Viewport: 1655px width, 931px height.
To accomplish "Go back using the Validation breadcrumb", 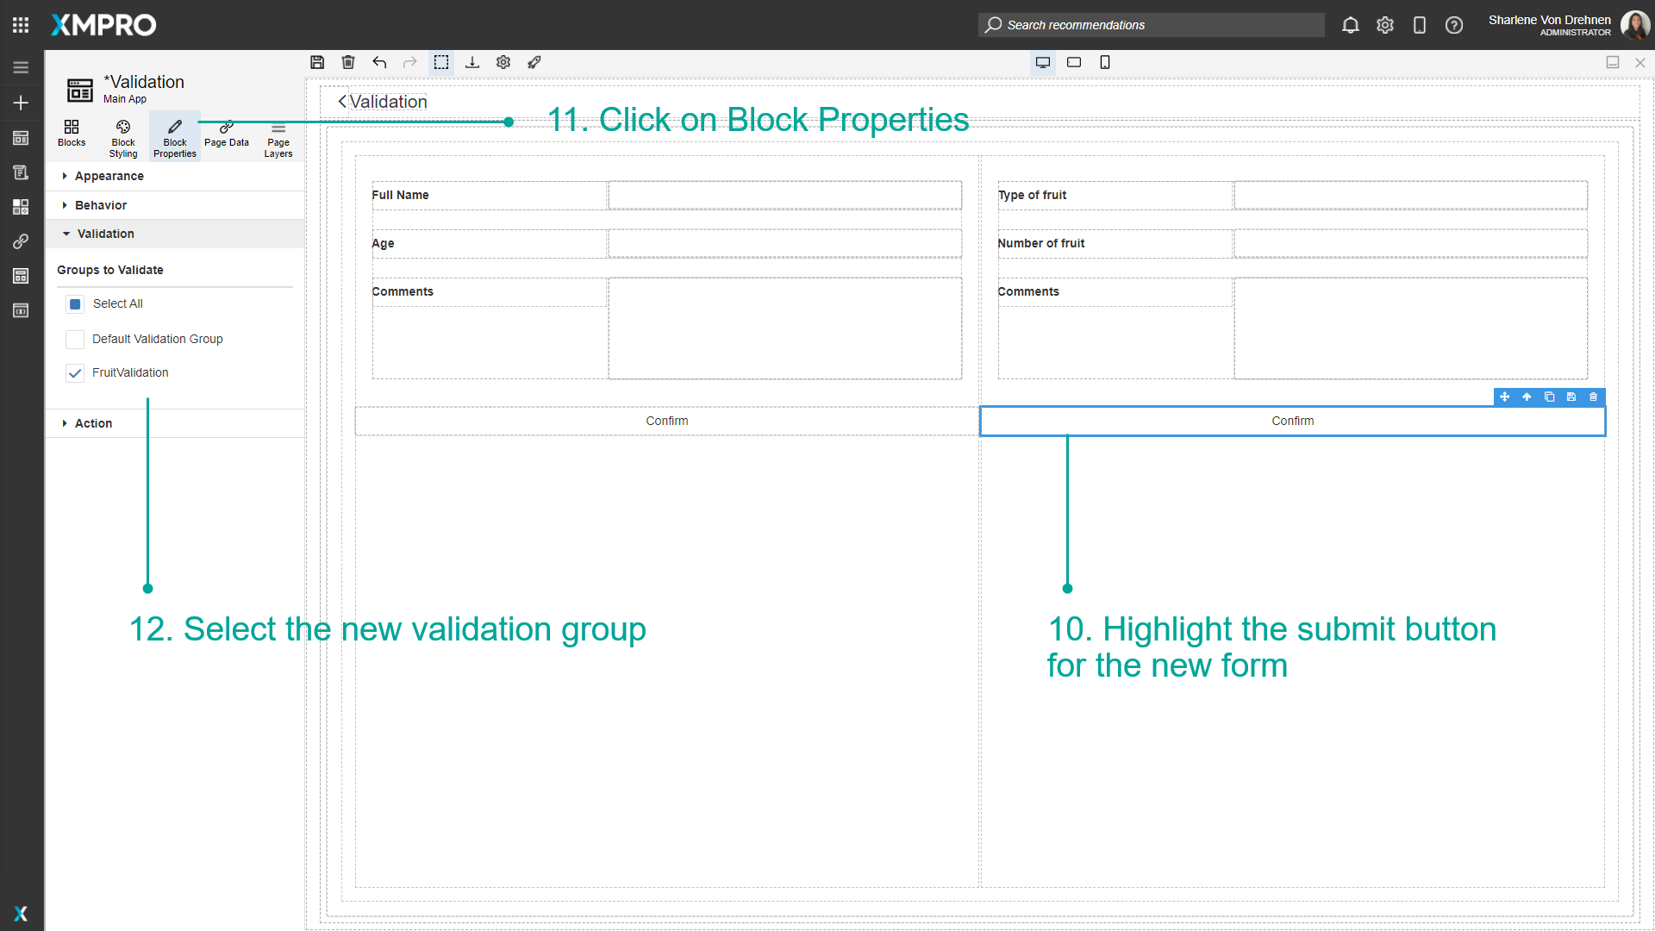I will pos(342,102).
